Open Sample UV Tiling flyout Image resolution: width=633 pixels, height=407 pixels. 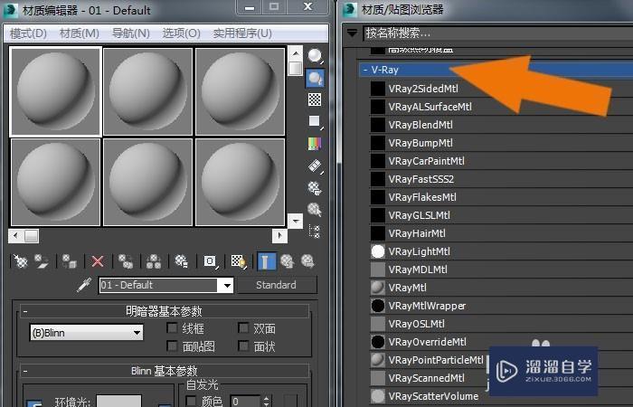(315, 121)
